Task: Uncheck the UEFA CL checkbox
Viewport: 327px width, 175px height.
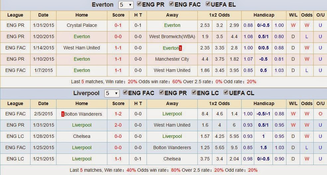Action: point(226,92)
